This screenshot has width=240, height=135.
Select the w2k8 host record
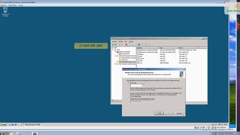(141, 61)
